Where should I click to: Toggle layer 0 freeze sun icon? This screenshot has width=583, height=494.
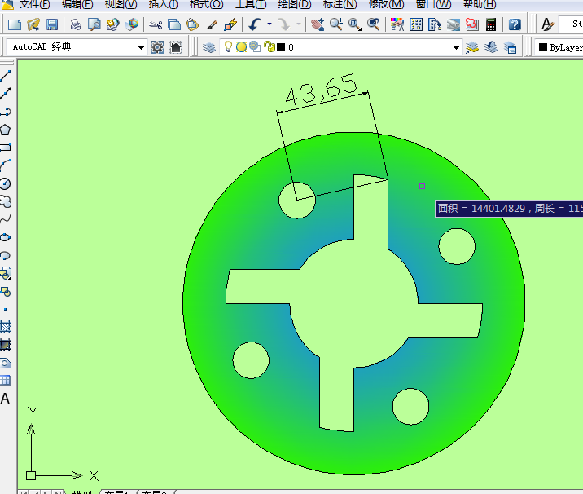pyautogui.click(x=242, y=47)
